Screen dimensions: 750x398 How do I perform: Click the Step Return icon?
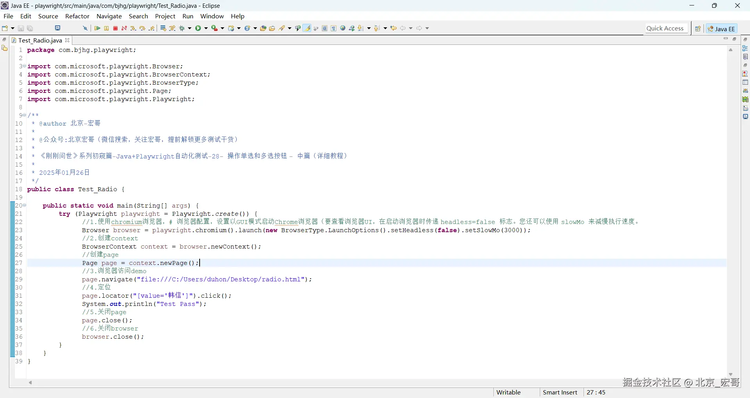tap(152, 28)
